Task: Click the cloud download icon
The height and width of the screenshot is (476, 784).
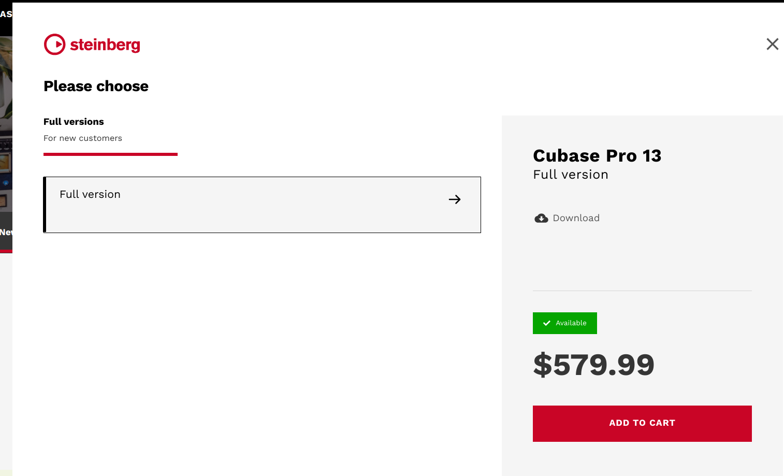Action: coord(541,218)
